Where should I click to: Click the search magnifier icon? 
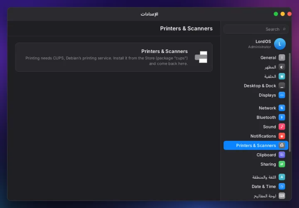click(284, 29)
